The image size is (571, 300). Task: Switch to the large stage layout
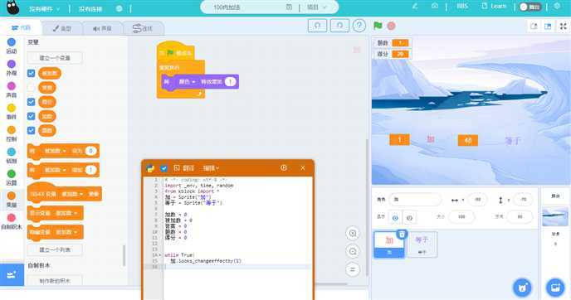coord(548,27)
